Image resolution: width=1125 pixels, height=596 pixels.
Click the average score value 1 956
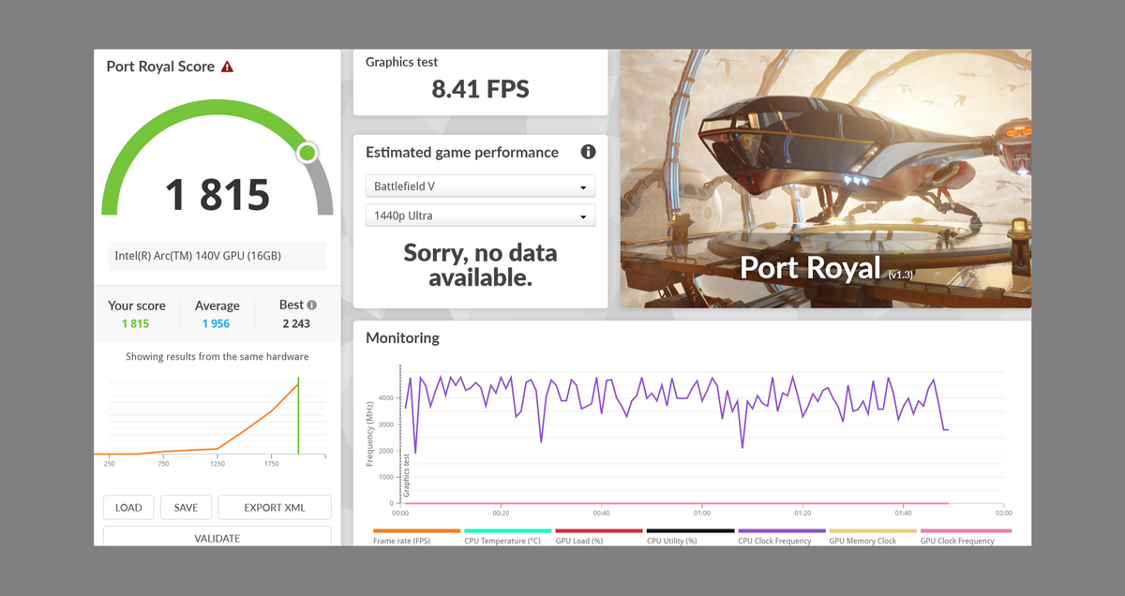(216, 324)
